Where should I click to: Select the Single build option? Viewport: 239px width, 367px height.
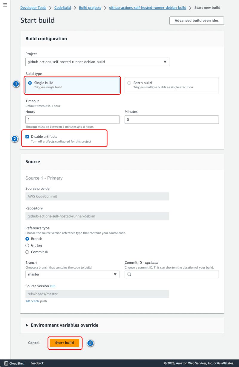(x=30, y=83)
